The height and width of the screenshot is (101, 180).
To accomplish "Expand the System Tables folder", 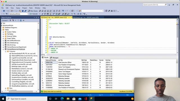I will tap(3, 32).
